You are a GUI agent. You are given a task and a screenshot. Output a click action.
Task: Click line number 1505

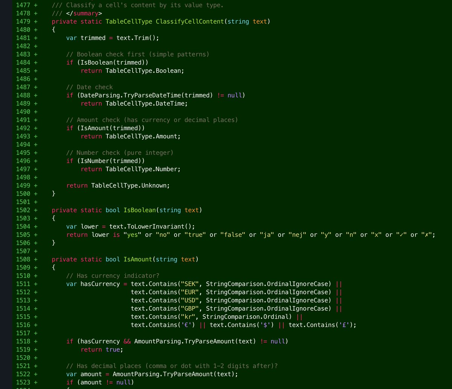pos(23,235)
